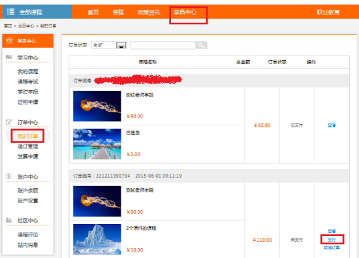Click the book icon next to 学习中心
This screenshot has height=258, width=359.
[x=8, y=57]
